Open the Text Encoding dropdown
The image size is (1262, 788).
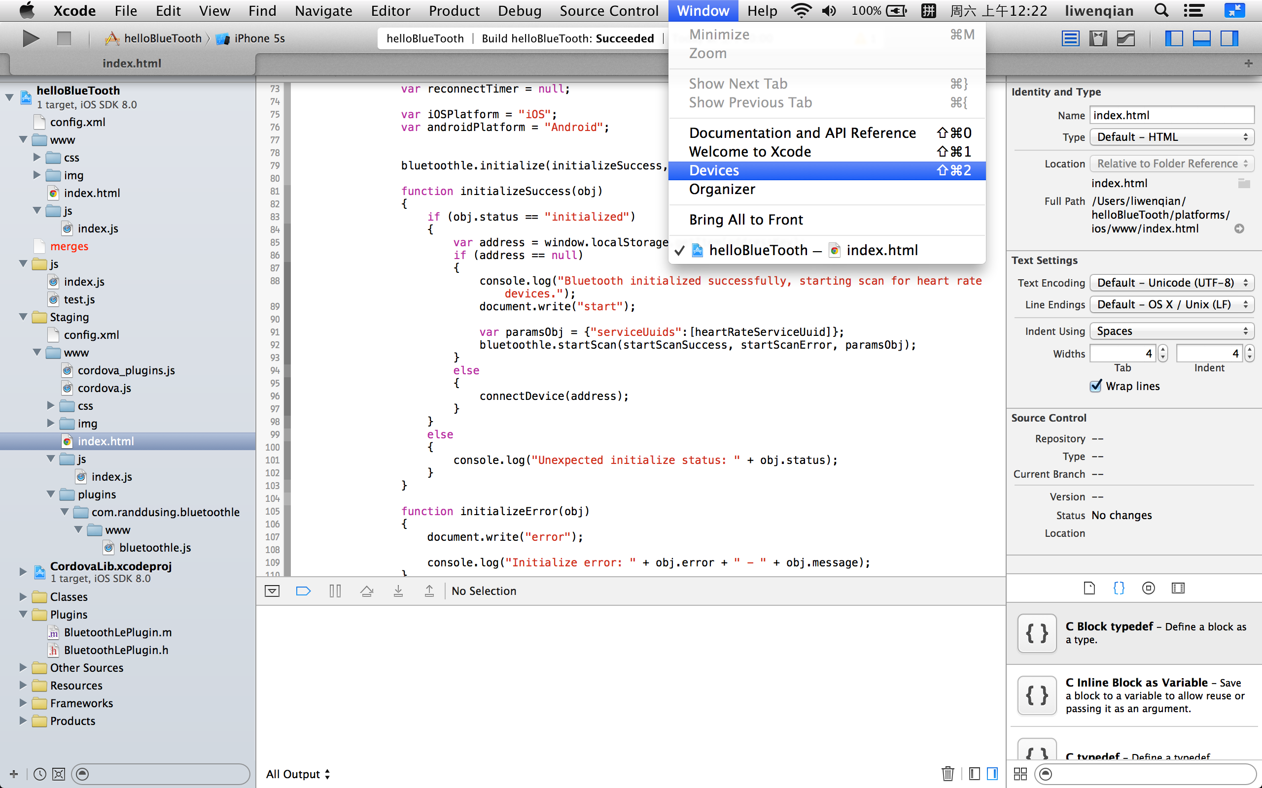pos(1172,283)
